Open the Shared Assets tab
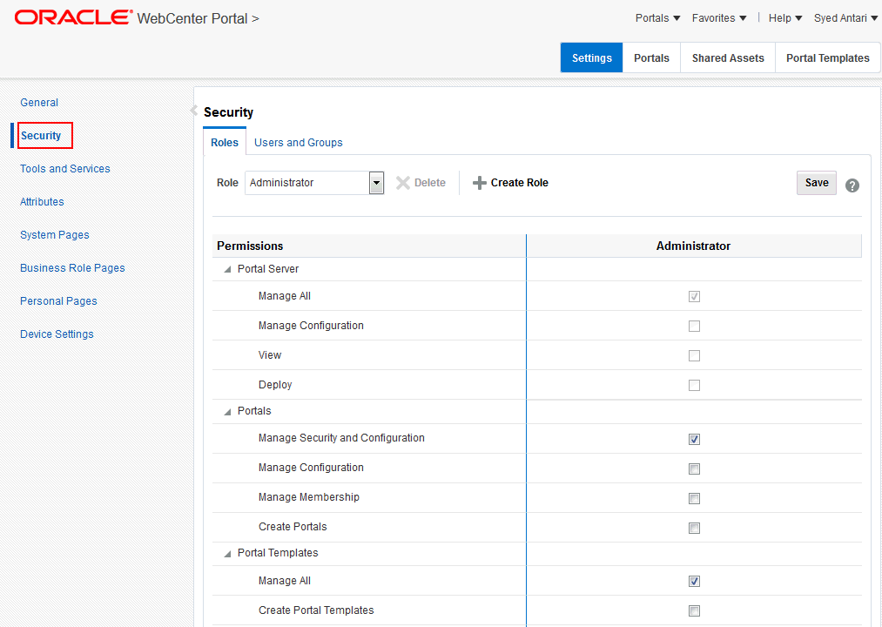Image resolution: width=882 pixels, height=627 pixels. click(728, 58)
